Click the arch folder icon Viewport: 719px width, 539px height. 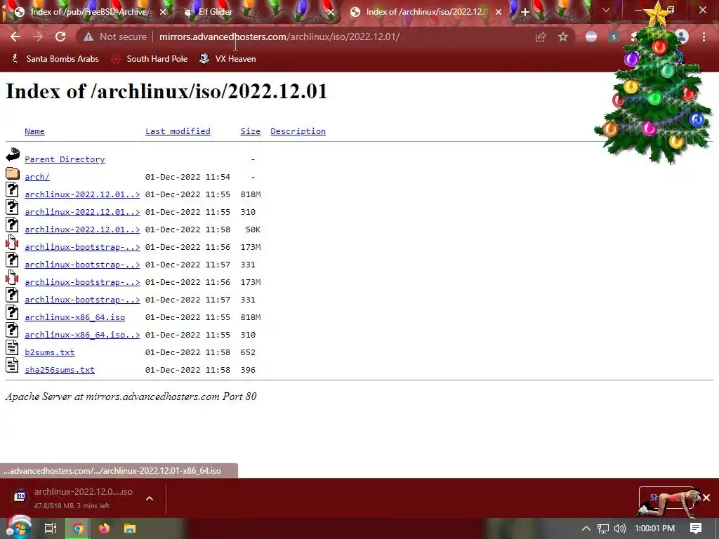(x=13, y=174)
